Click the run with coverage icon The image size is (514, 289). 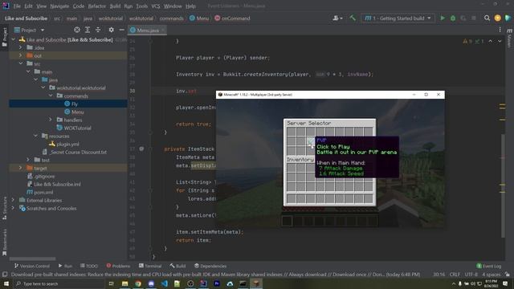463,18
